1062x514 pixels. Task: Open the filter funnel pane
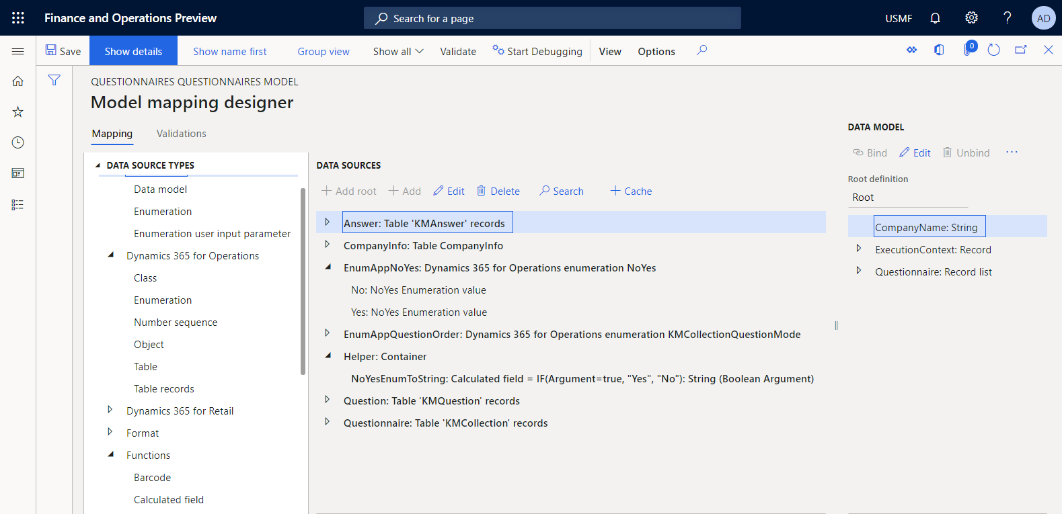(x=54, y=81)
